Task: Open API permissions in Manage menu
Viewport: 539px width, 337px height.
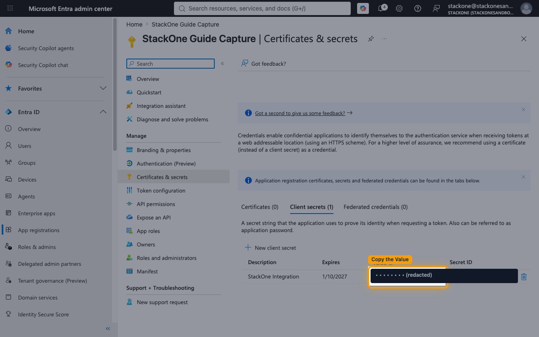Action: [x=156, y=204]
